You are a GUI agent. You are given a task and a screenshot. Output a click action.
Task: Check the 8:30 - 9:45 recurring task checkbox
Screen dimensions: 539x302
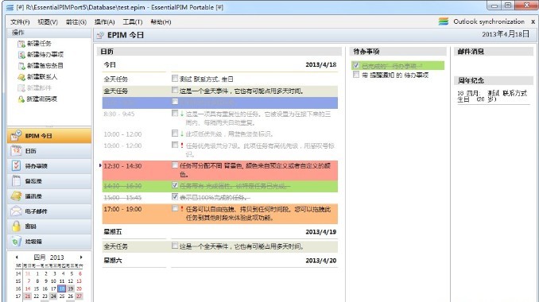(x=175, y=113)
